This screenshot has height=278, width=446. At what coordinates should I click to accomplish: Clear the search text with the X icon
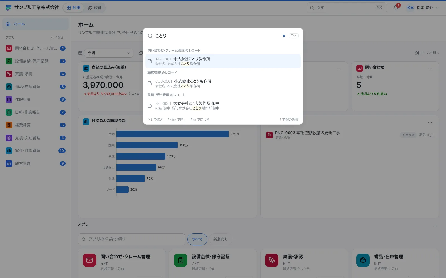pos(284,36)
